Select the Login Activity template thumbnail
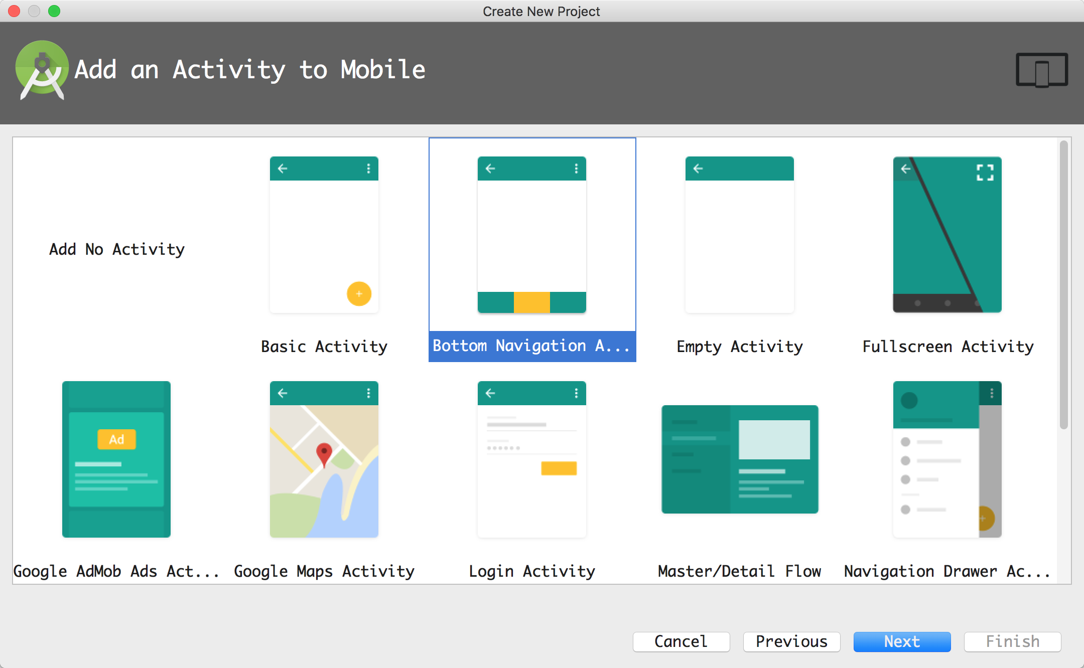 (x=532, y=459)
